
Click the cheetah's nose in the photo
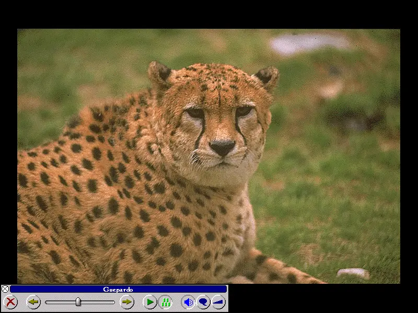[223, 147]
